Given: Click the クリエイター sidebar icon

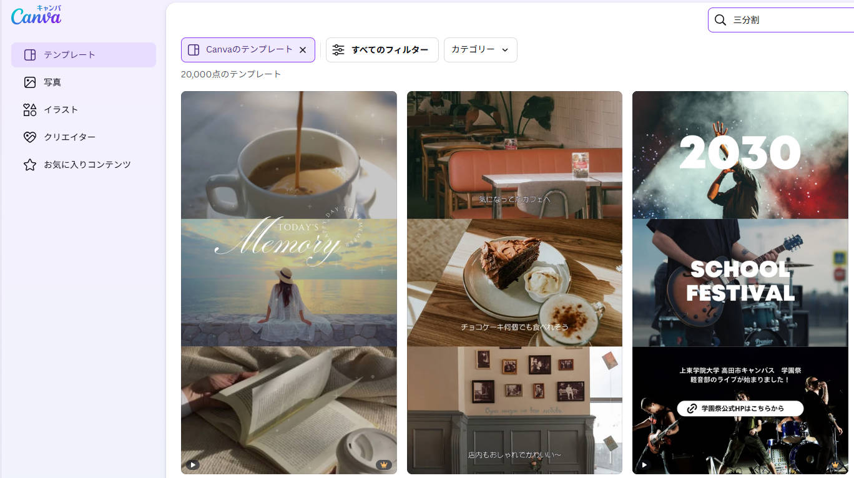Looking at the screenshot, I should (29, 137).
